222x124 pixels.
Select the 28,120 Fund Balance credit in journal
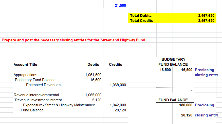[120, 110]
